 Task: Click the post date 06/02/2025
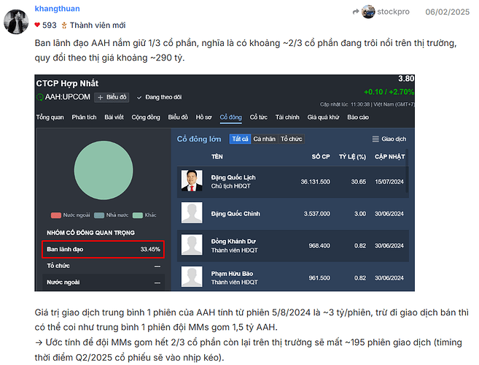pyautogui.click(x=447, y=12)
